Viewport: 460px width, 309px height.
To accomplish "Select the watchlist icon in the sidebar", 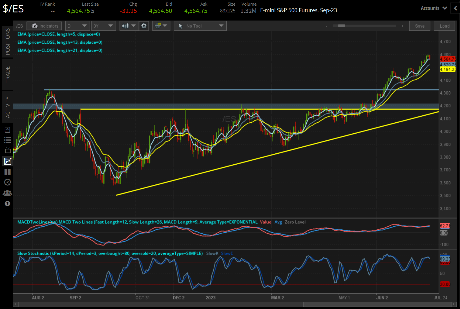I will (8, 140).
